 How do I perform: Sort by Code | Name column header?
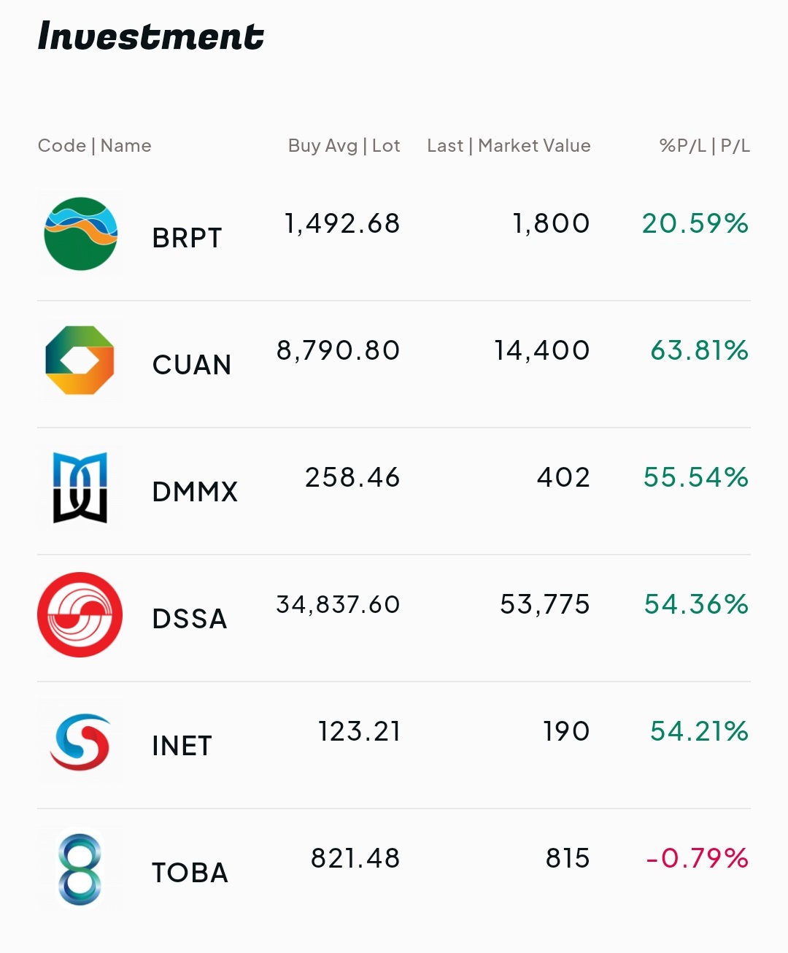pos(95,146)
